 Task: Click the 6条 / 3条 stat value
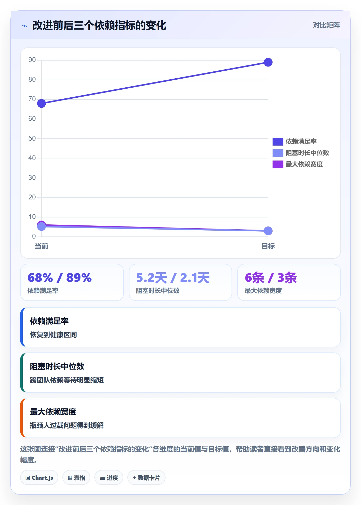pos(271,278)
